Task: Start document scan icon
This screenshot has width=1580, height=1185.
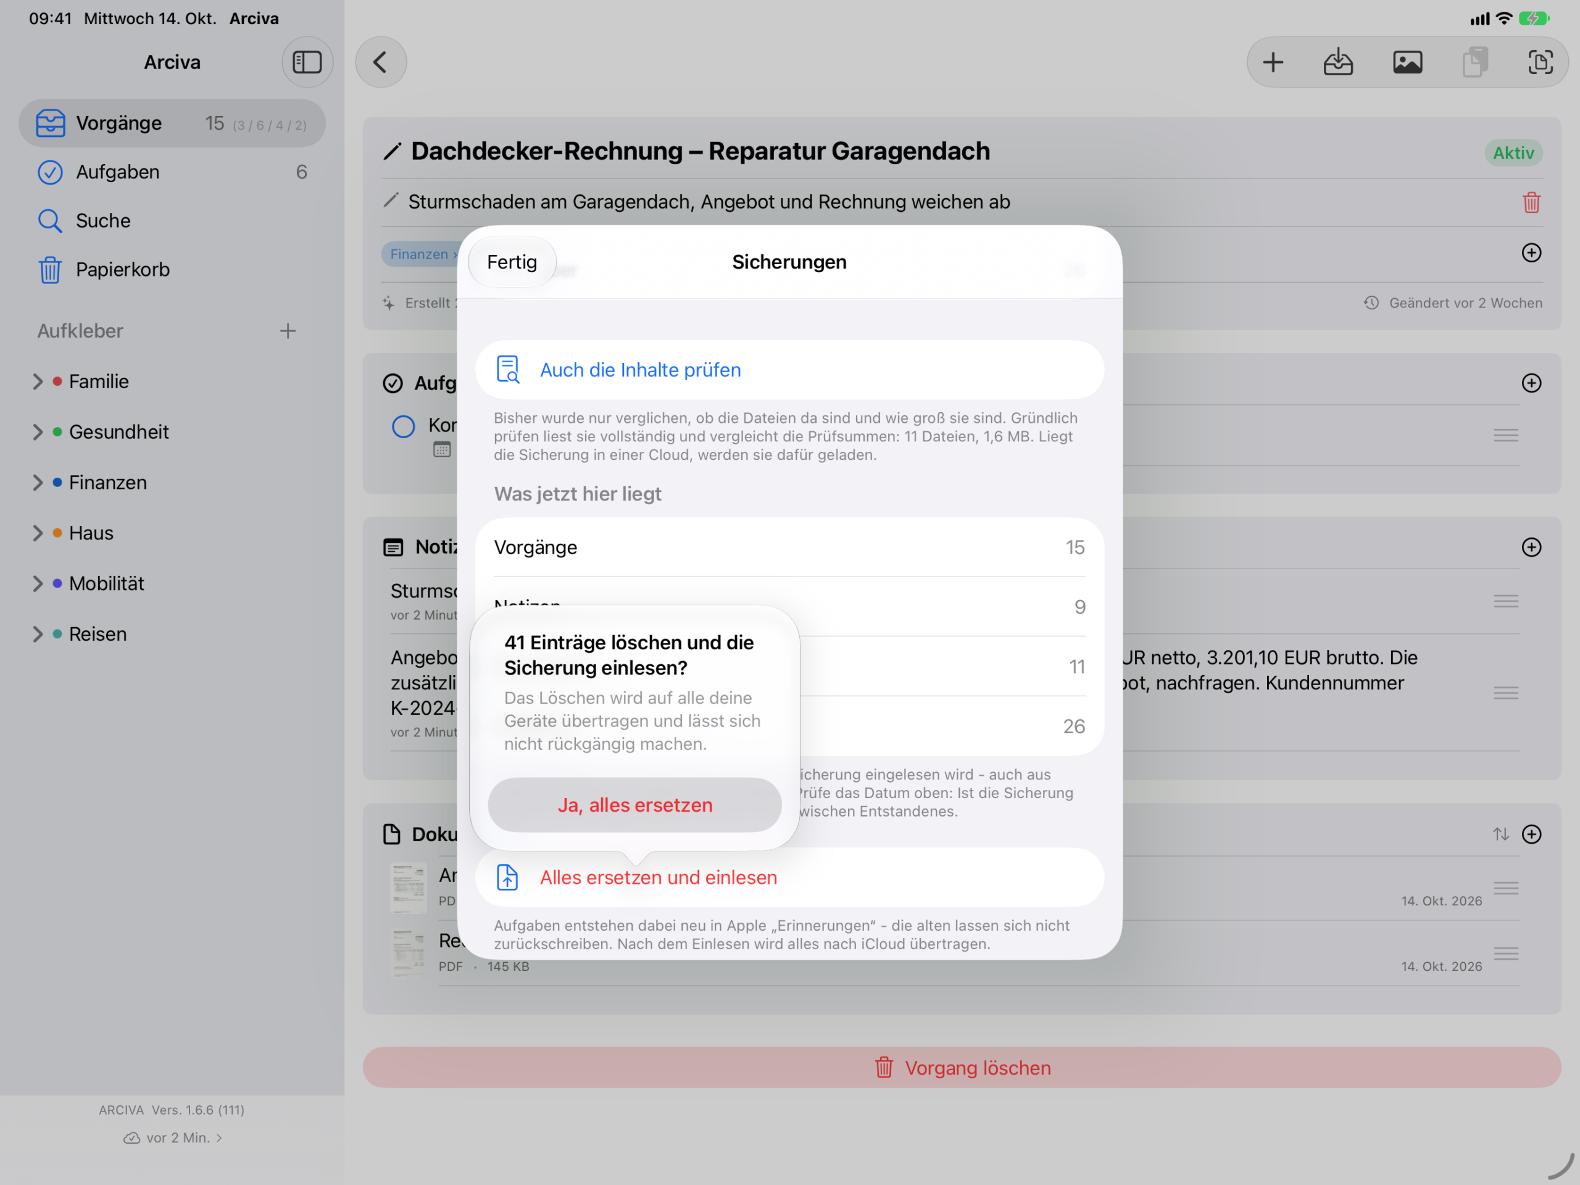Action: point(1540,62)
